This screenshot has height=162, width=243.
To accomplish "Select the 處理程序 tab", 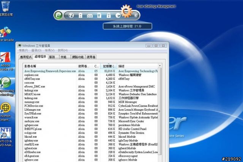I will tap(40, 57).
